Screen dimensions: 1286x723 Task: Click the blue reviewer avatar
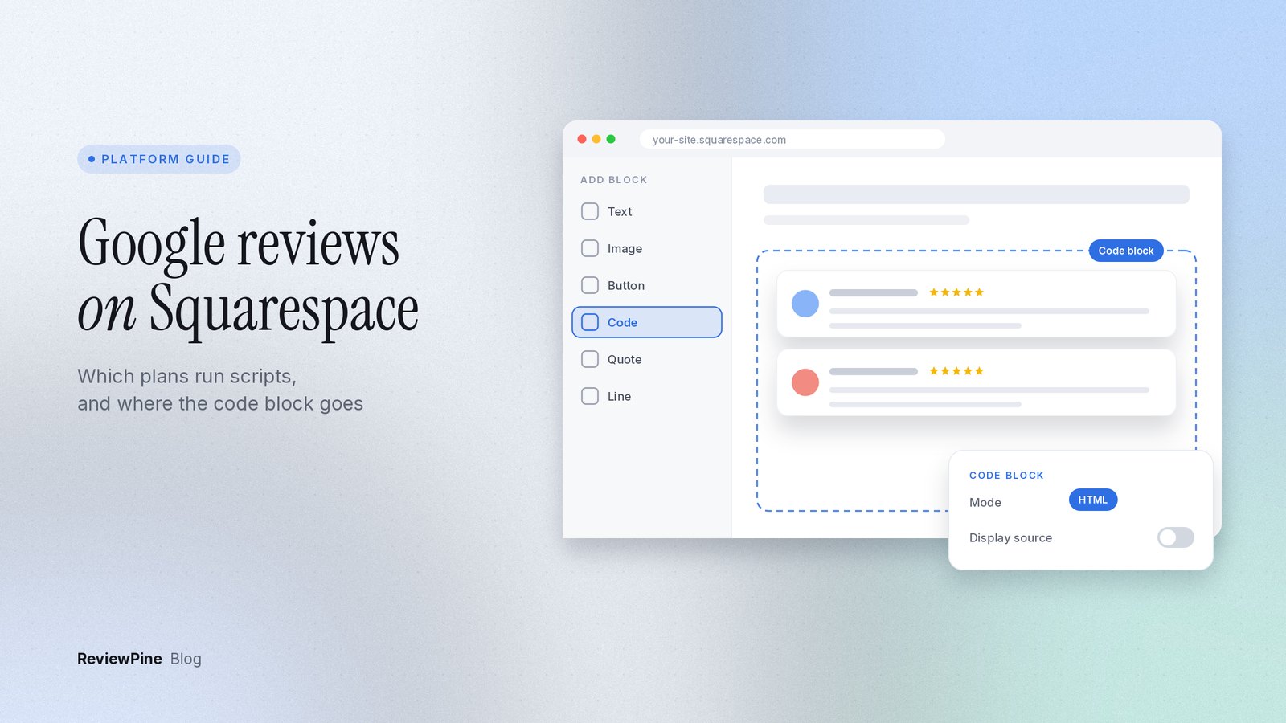click(x=805, y=304)
